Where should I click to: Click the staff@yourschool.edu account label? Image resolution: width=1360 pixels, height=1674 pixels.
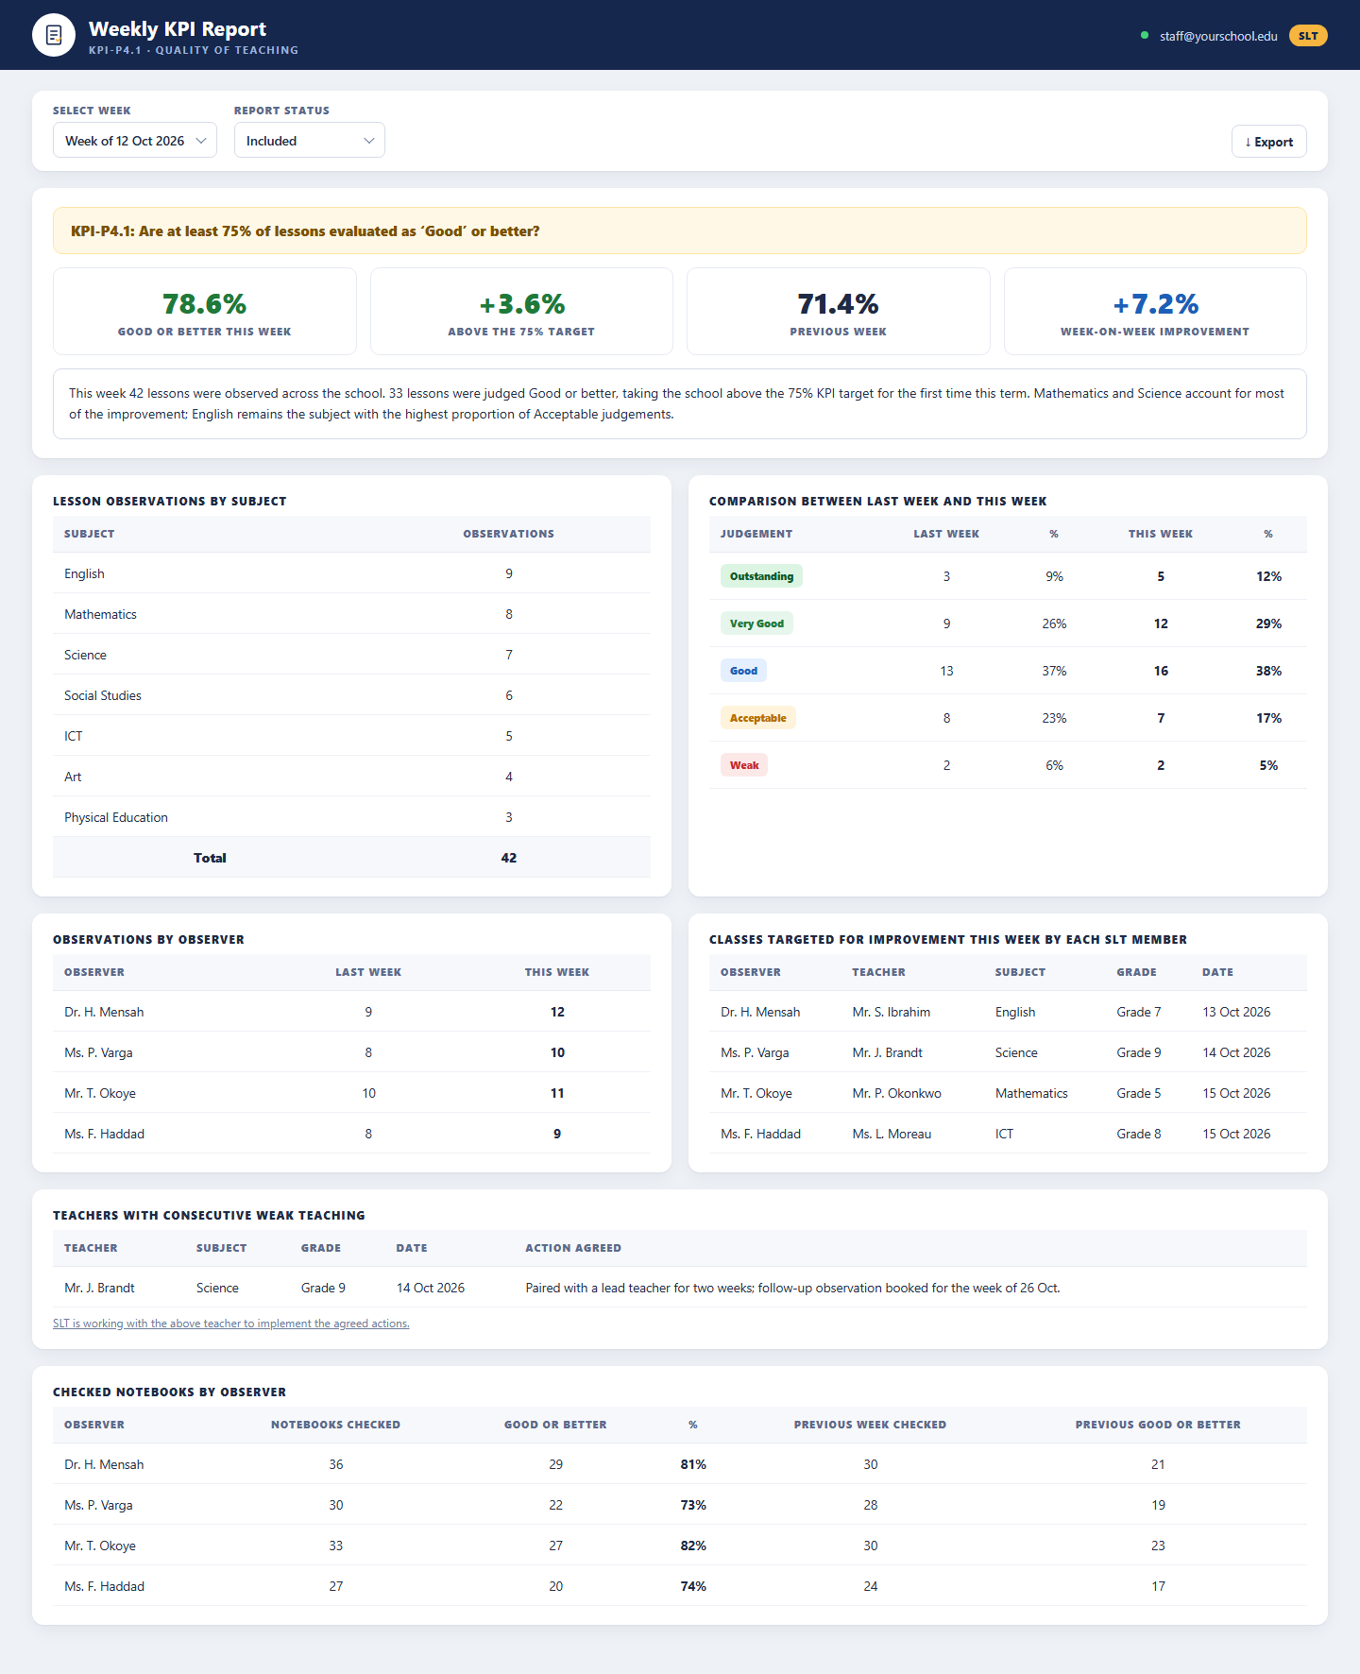1218,36
